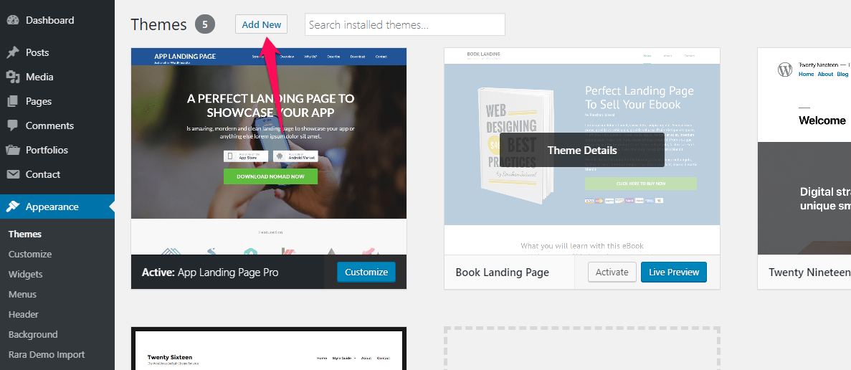
Task: Open the Twenty Sixteen theme thumbnail
Action: [x=269, y=348]
